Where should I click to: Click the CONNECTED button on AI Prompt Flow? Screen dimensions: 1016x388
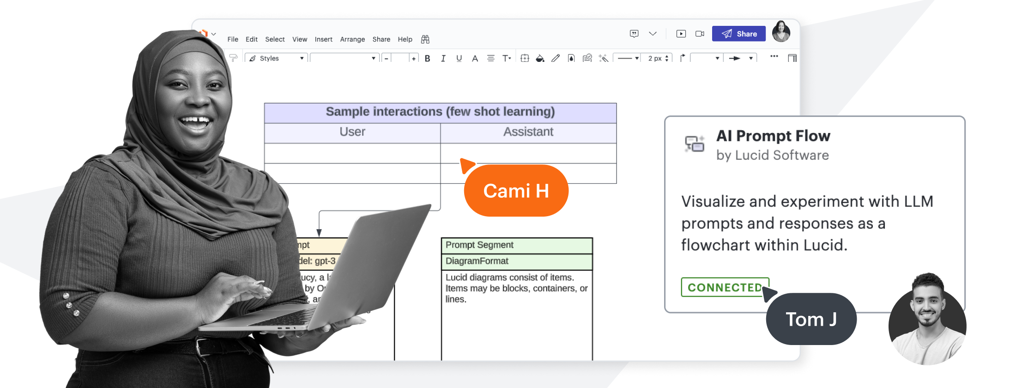724,287
